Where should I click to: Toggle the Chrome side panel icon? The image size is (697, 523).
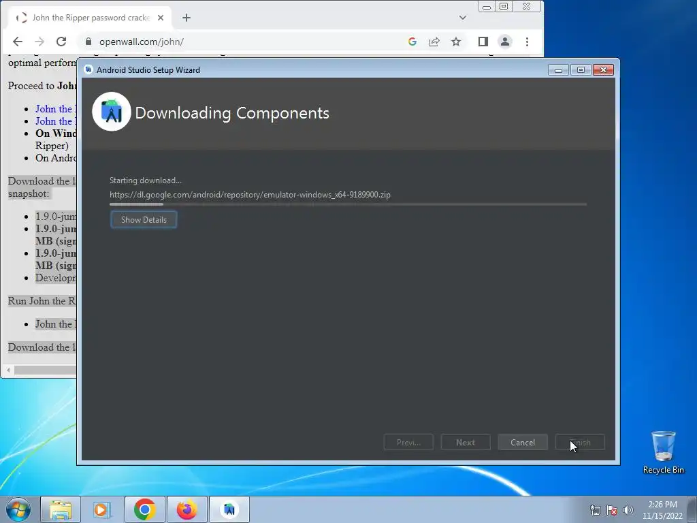coord(483,42)
